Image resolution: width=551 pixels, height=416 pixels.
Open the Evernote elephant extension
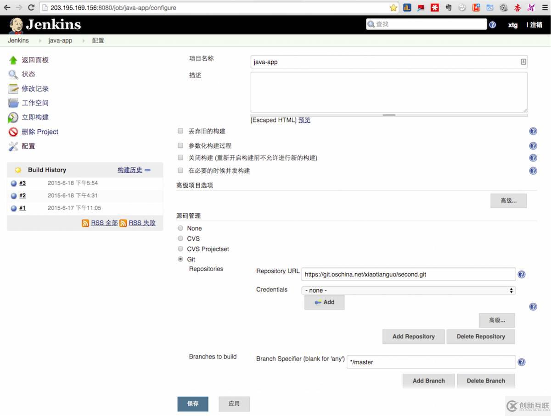[x=449, y=7]
